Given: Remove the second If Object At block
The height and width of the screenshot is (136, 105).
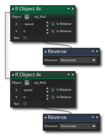Looking at the screenshot, I should click(73, 75).
